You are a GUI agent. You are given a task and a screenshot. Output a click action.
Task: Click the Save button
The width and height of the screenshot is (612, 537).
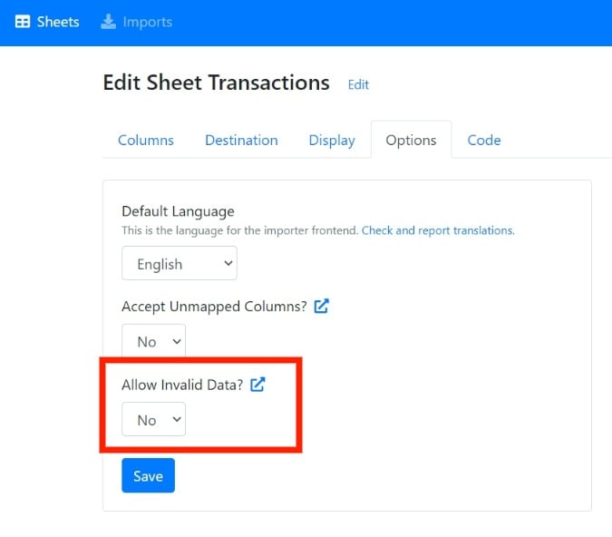148,475
